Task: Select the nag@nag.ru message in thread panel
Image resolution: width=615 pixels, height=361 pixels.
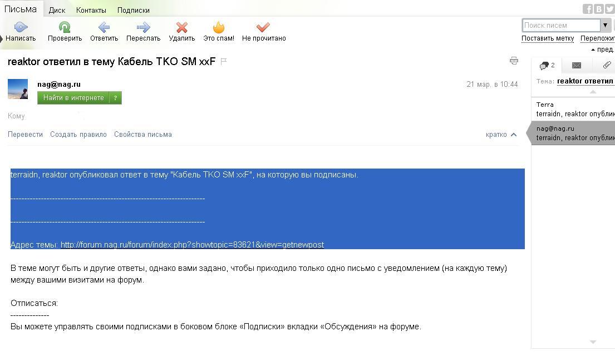Action: [x=573, y=133]
